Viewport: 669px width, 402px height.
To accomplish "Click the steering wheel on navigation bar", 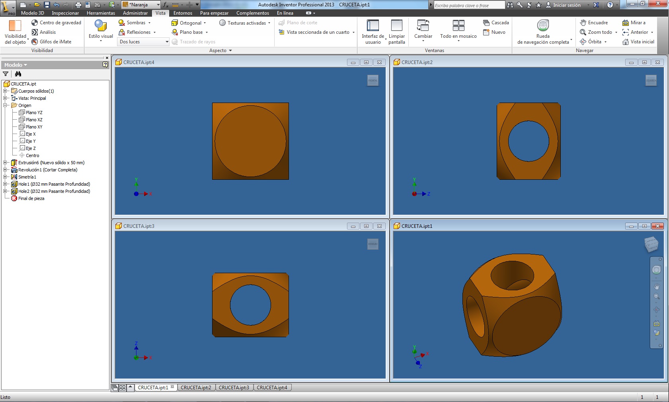I will [x=657, y=270].
